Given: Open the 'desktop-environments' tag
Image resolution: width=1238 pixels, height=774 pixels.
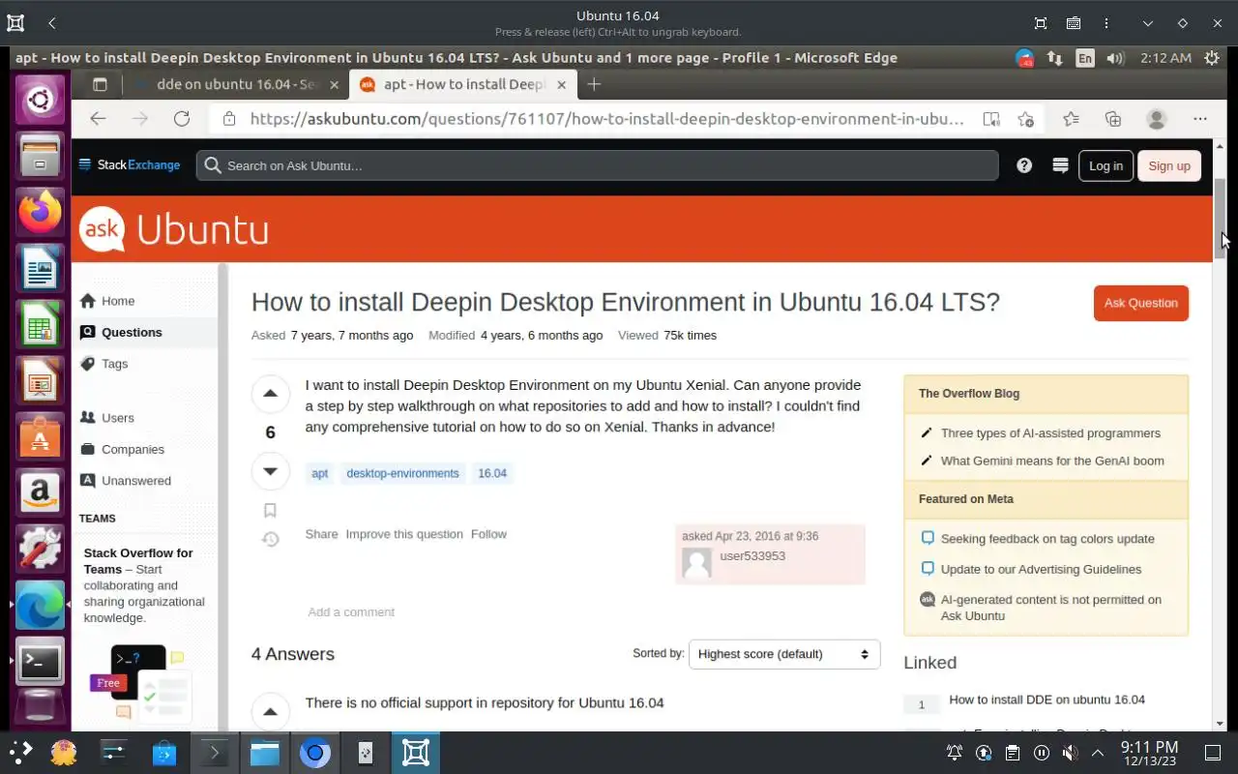Looking at the screenshot, I should tap(402, 473).
